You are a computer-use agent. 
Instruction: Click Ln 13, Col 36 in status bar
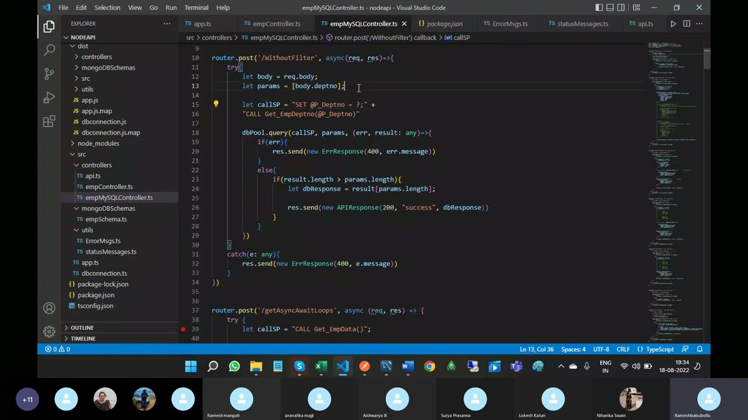pyautogui.click(x=536, y=349)
